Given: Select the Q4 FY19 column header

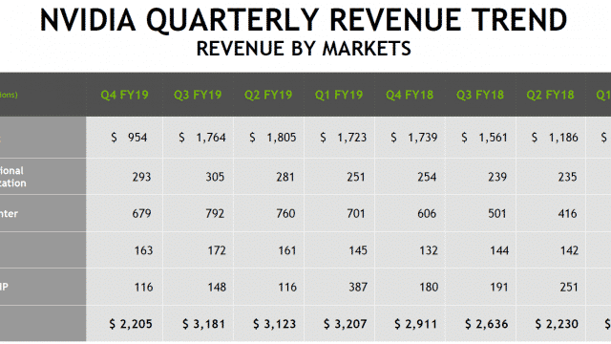Looking at the screenshot, I should (124, 95).
